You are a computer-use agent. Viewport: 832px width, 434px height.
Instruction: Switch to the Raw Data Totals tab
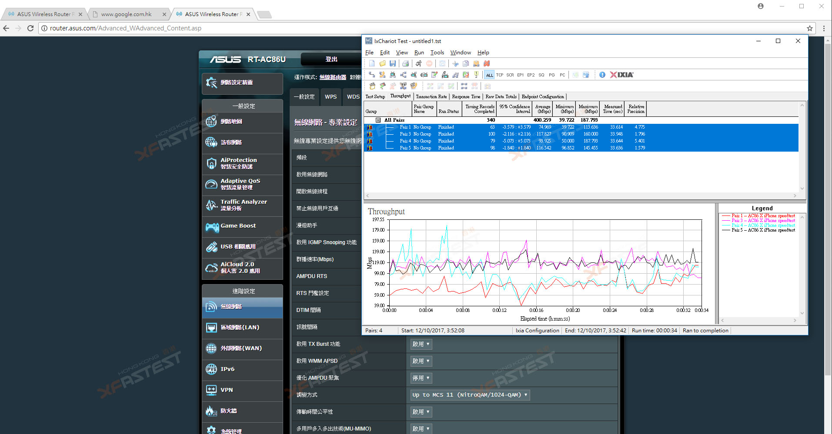pyautogui.click(x=501, y=96)
